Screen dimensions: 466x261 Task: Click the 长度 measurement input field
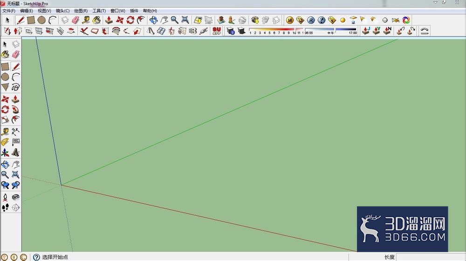(431, 257)
